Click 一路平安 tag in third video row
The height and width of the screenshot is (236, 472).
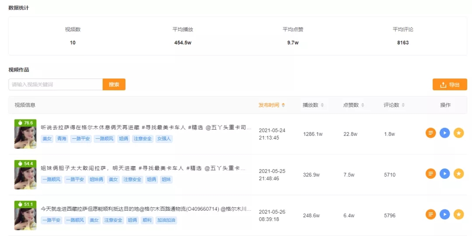tap(52, 220)
